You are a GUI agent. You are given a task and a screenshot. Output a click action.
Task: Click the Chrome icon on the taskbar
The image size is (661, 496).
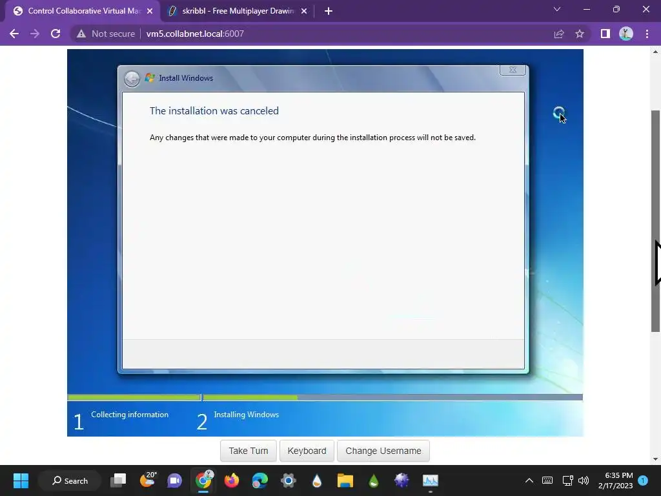[x=203, y=480]
